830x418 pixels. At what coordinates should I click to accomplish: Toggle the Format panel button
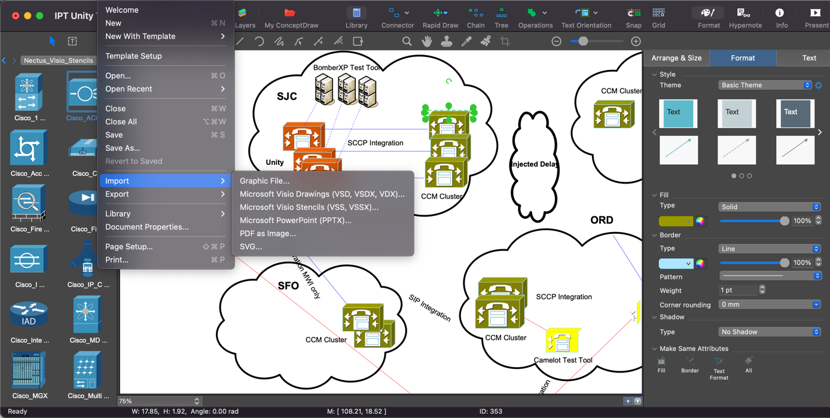pos(709,13)
